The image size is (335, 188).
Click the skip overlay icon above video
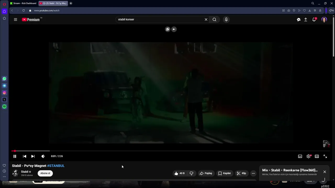tap(174, 29)
